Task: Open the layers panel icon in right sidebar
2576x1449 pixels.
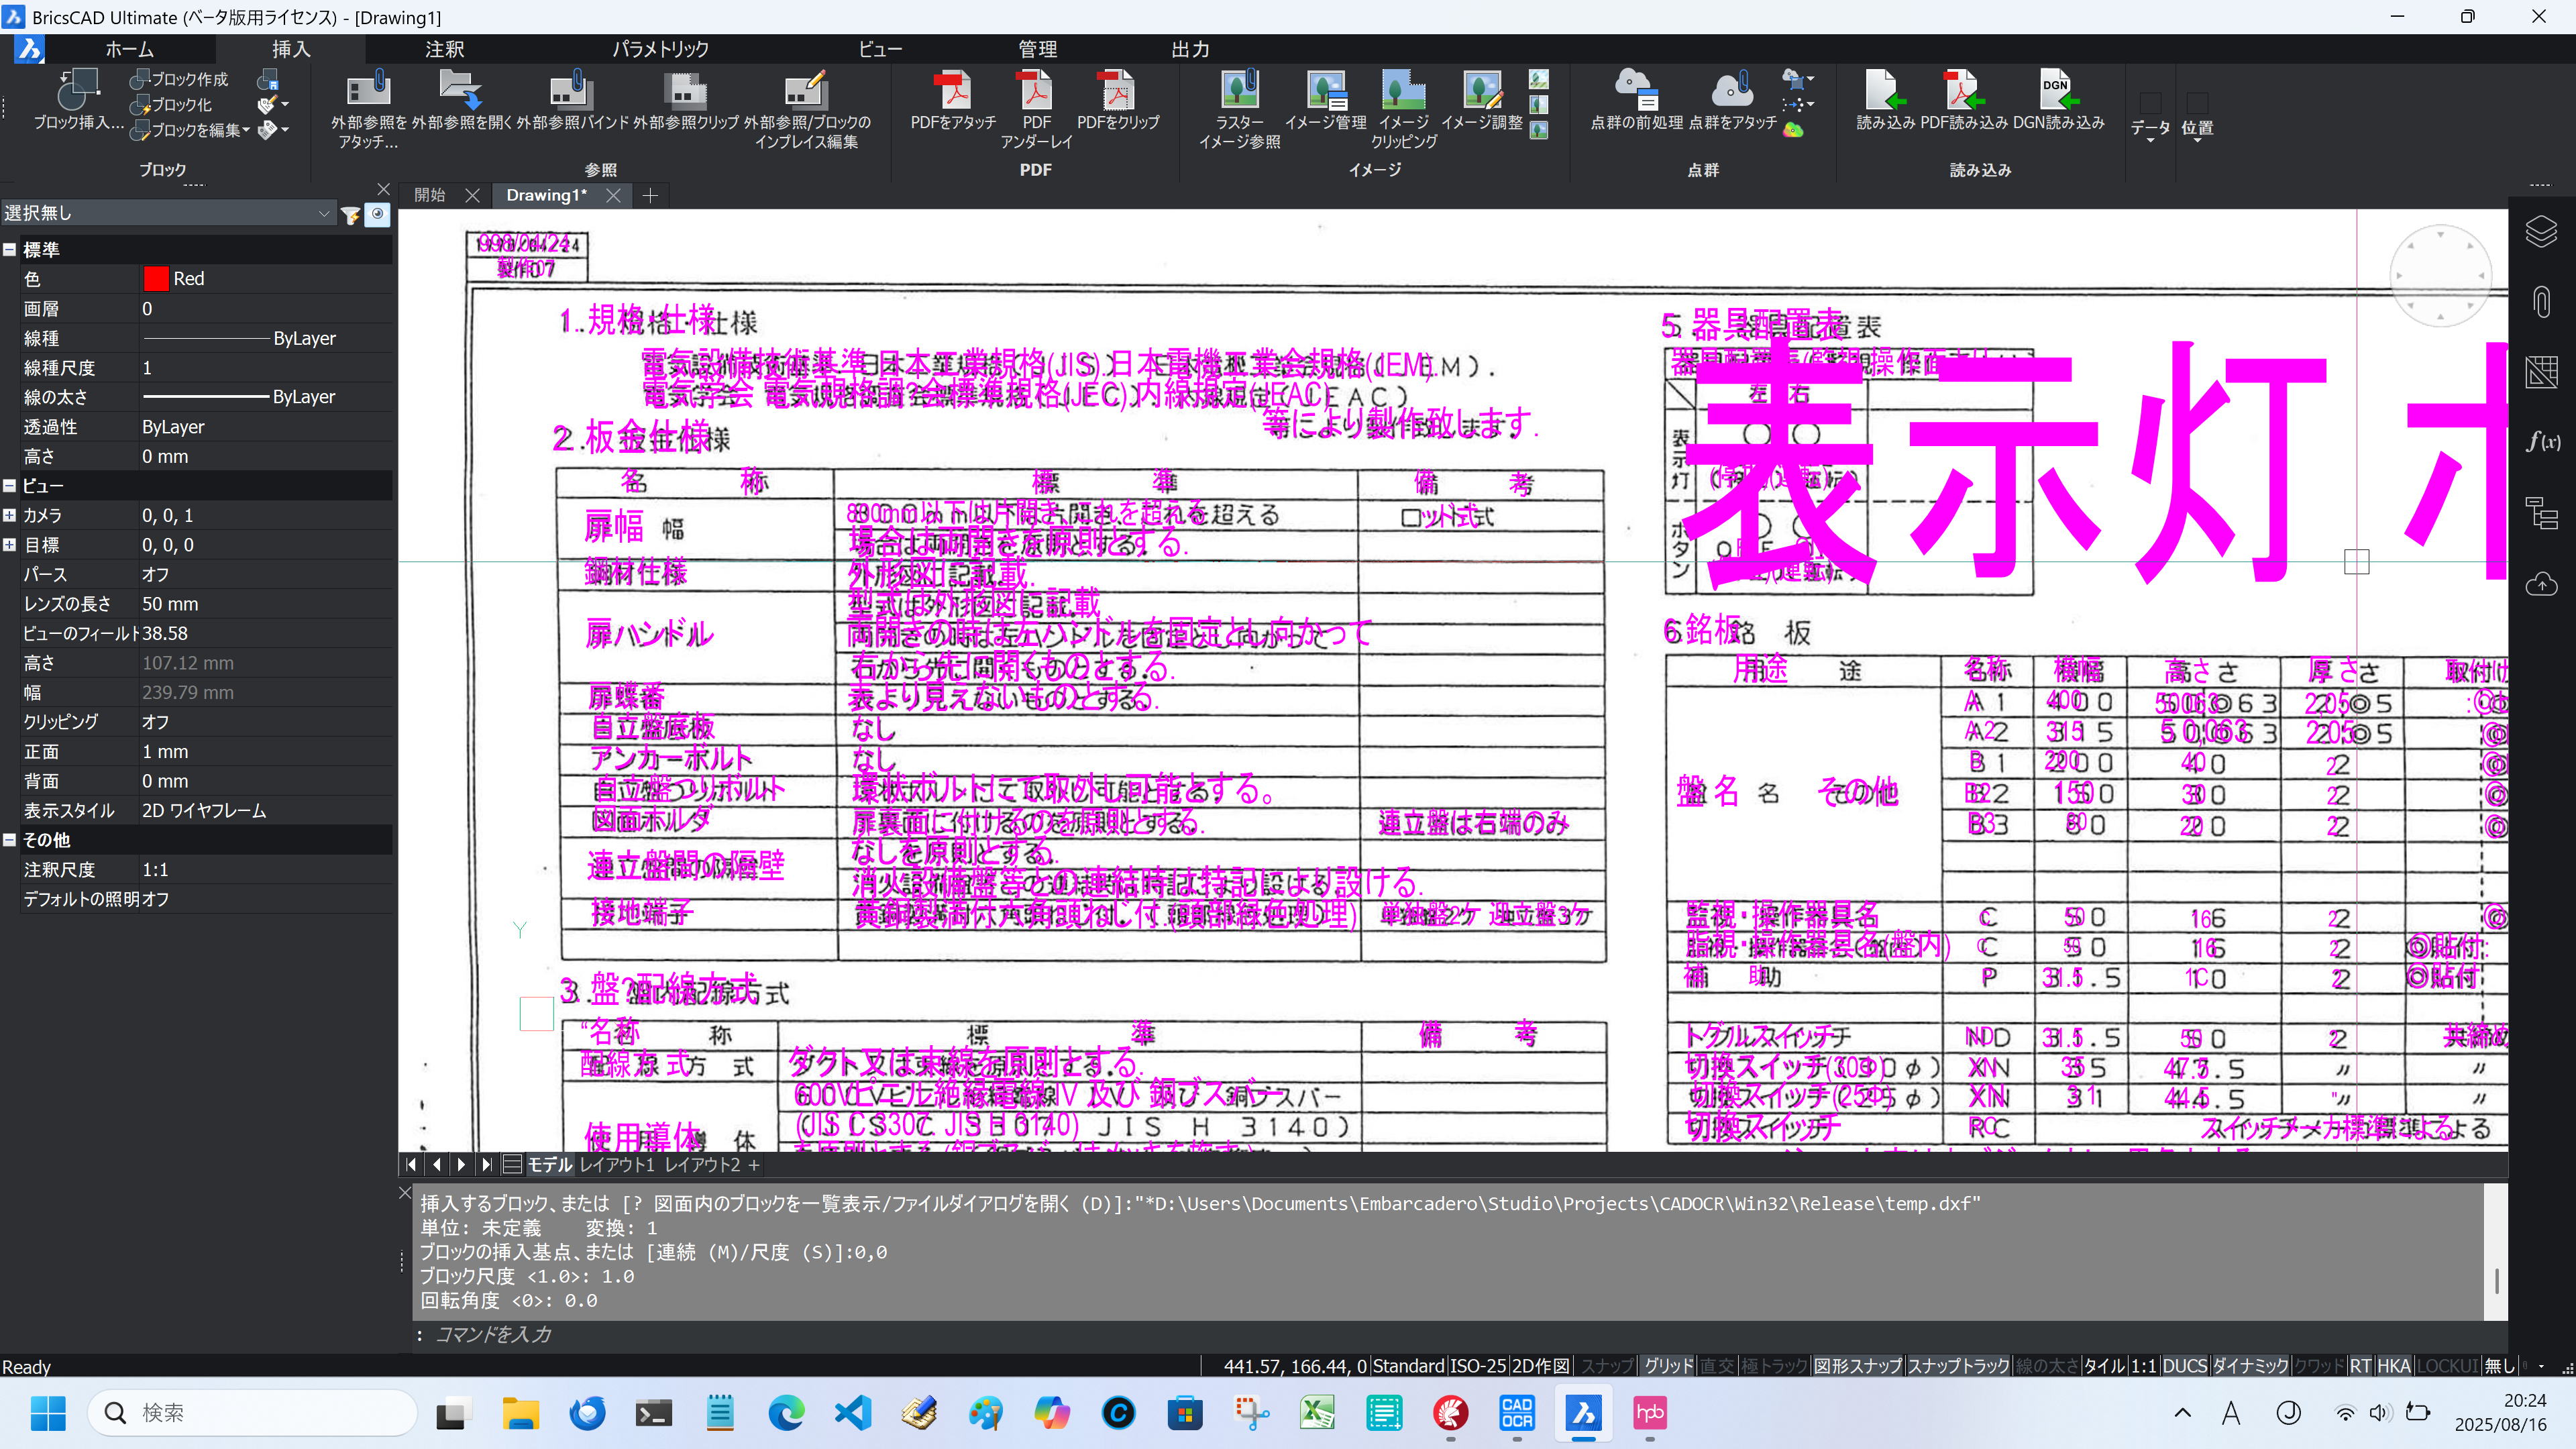Action: [x=2541, y=232]
